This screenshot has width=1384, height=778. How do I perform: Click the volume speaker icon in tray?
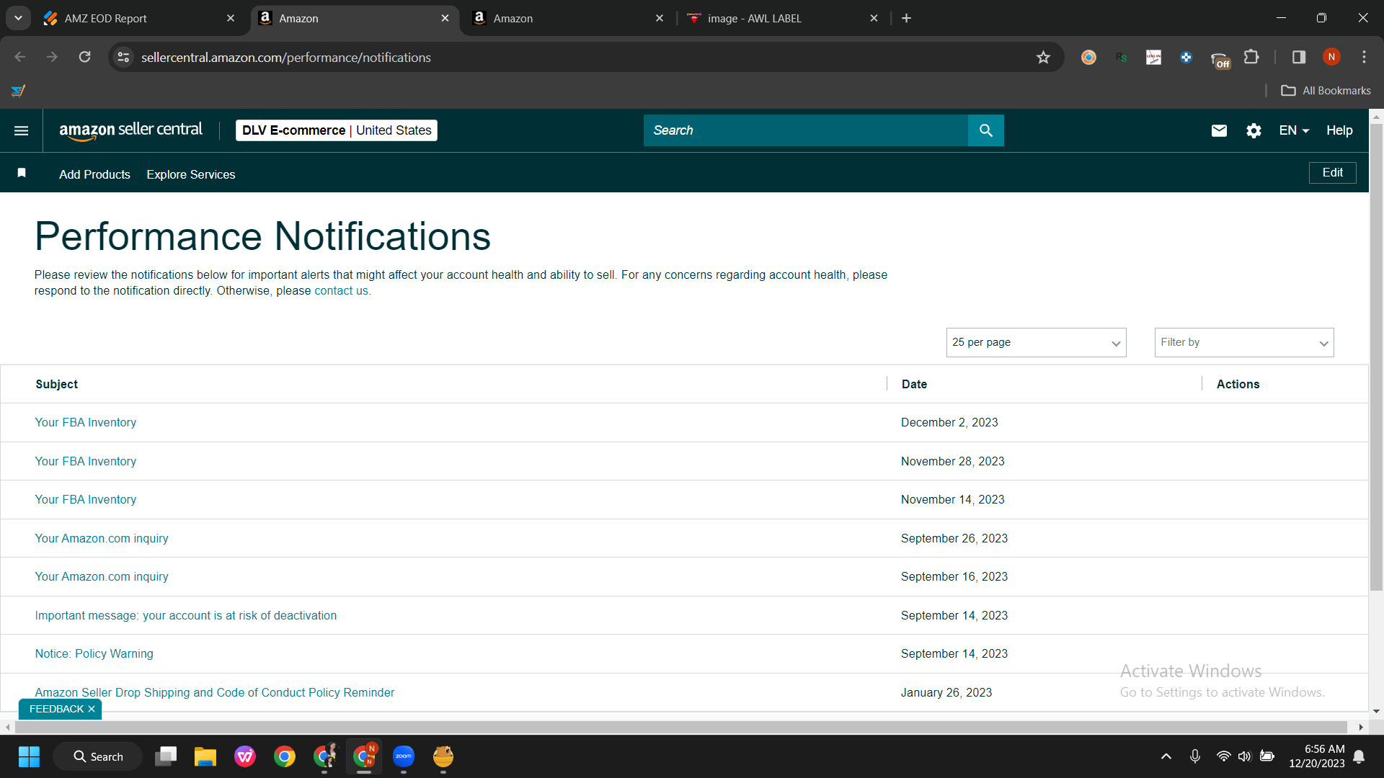[x=1245, y=756]
